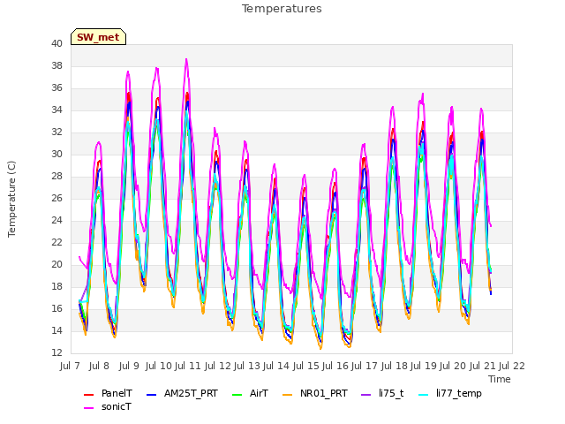Click the purple li75_t legend swatch
The width and height of the screenshot is (565, 424).
(x=366, y=395)
